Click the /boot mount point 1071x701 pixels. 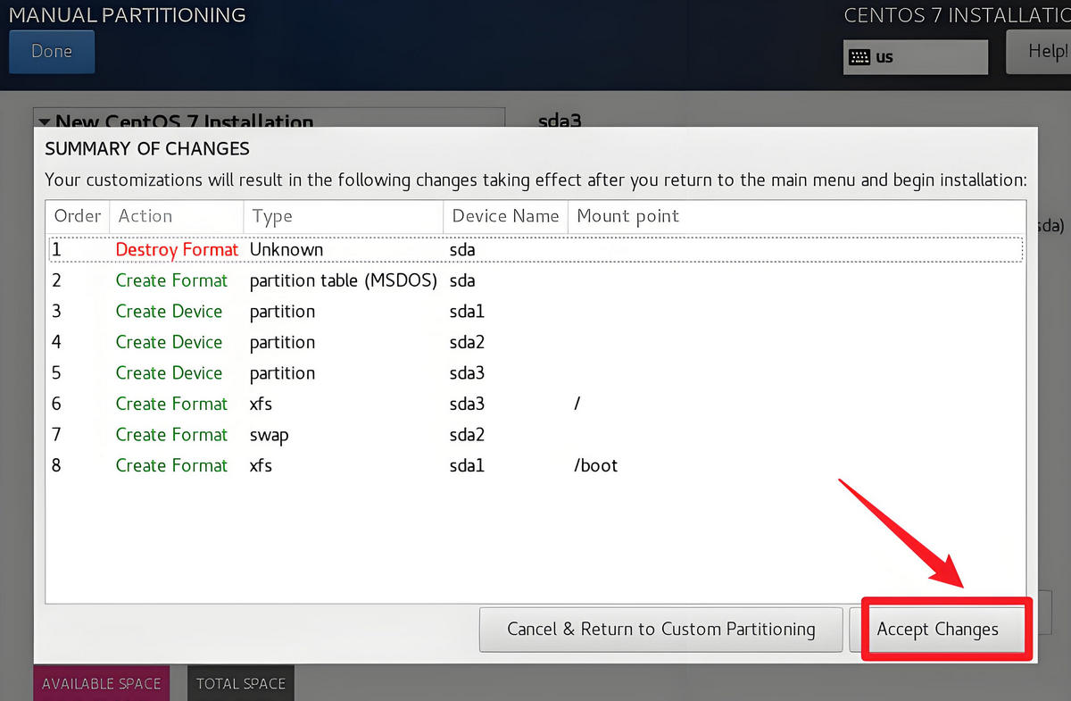(596, 465)
